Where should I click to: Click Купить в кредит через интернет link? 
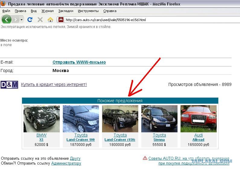tap(54, 84)
